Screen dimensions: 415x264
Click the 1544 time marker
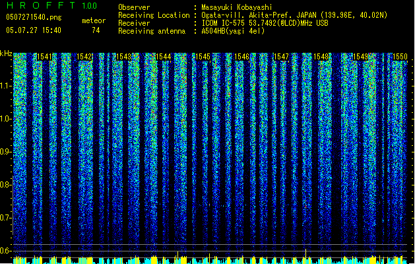point(164,57)
